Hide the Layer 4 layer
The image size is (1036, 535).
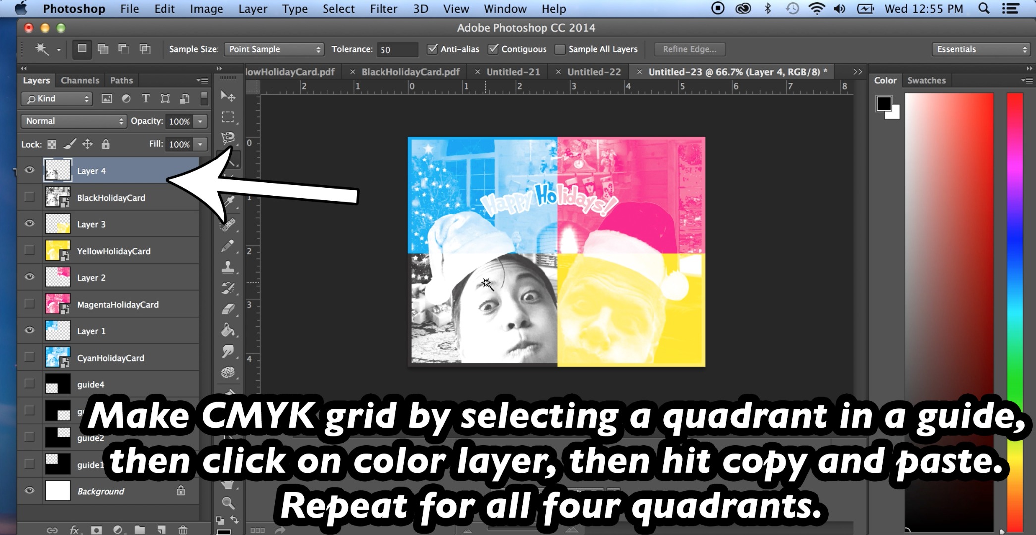30,170
